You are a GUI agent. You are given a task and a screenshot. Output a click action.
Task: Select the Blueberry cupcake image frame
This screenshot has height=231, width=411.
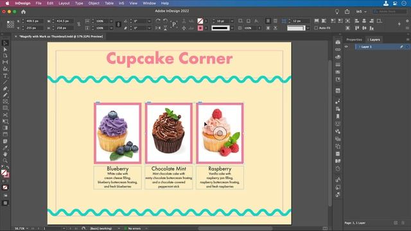pyautogui.click(x=118, y=133)
